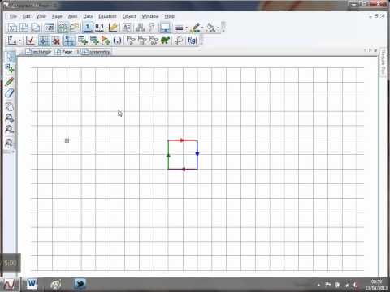This screenshot has width=390, height=292.
Task: Click the red X delete icon
Action: (x=56, y=41)
